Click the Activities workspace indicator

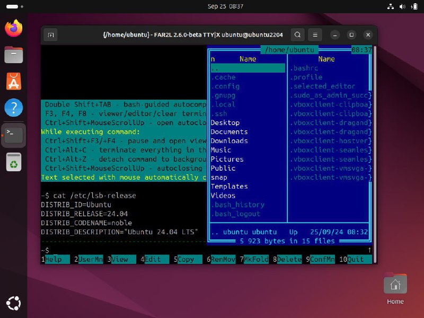pyautogui.click(x=15, y=6)
